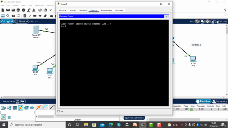Open the Options menu

click(x=15, y=6)
